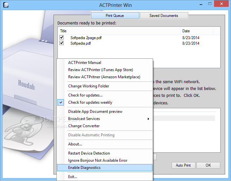Click Check for updates... menu entry
Image resolution: width=231 pixels, height=181 pixels.
[105, 95]
